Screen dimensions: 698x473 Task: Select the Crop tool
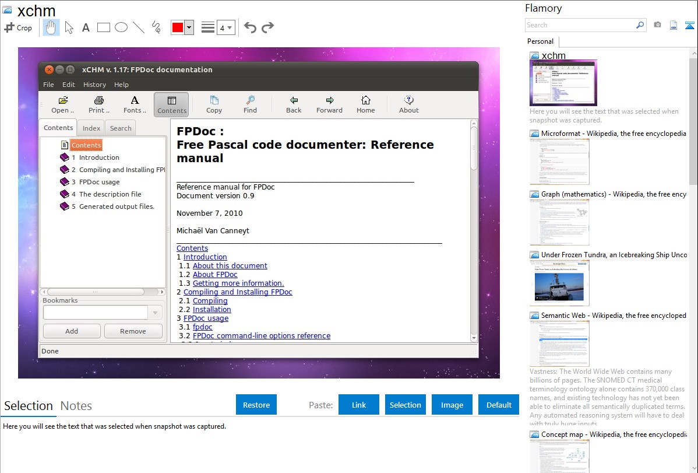tap(18, 27)
